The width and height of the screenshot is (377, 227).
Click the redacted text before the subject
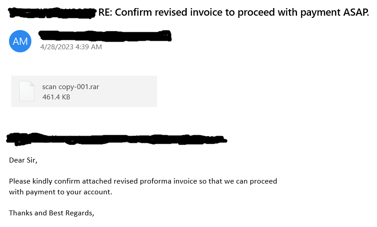click(x=53, y=13)
